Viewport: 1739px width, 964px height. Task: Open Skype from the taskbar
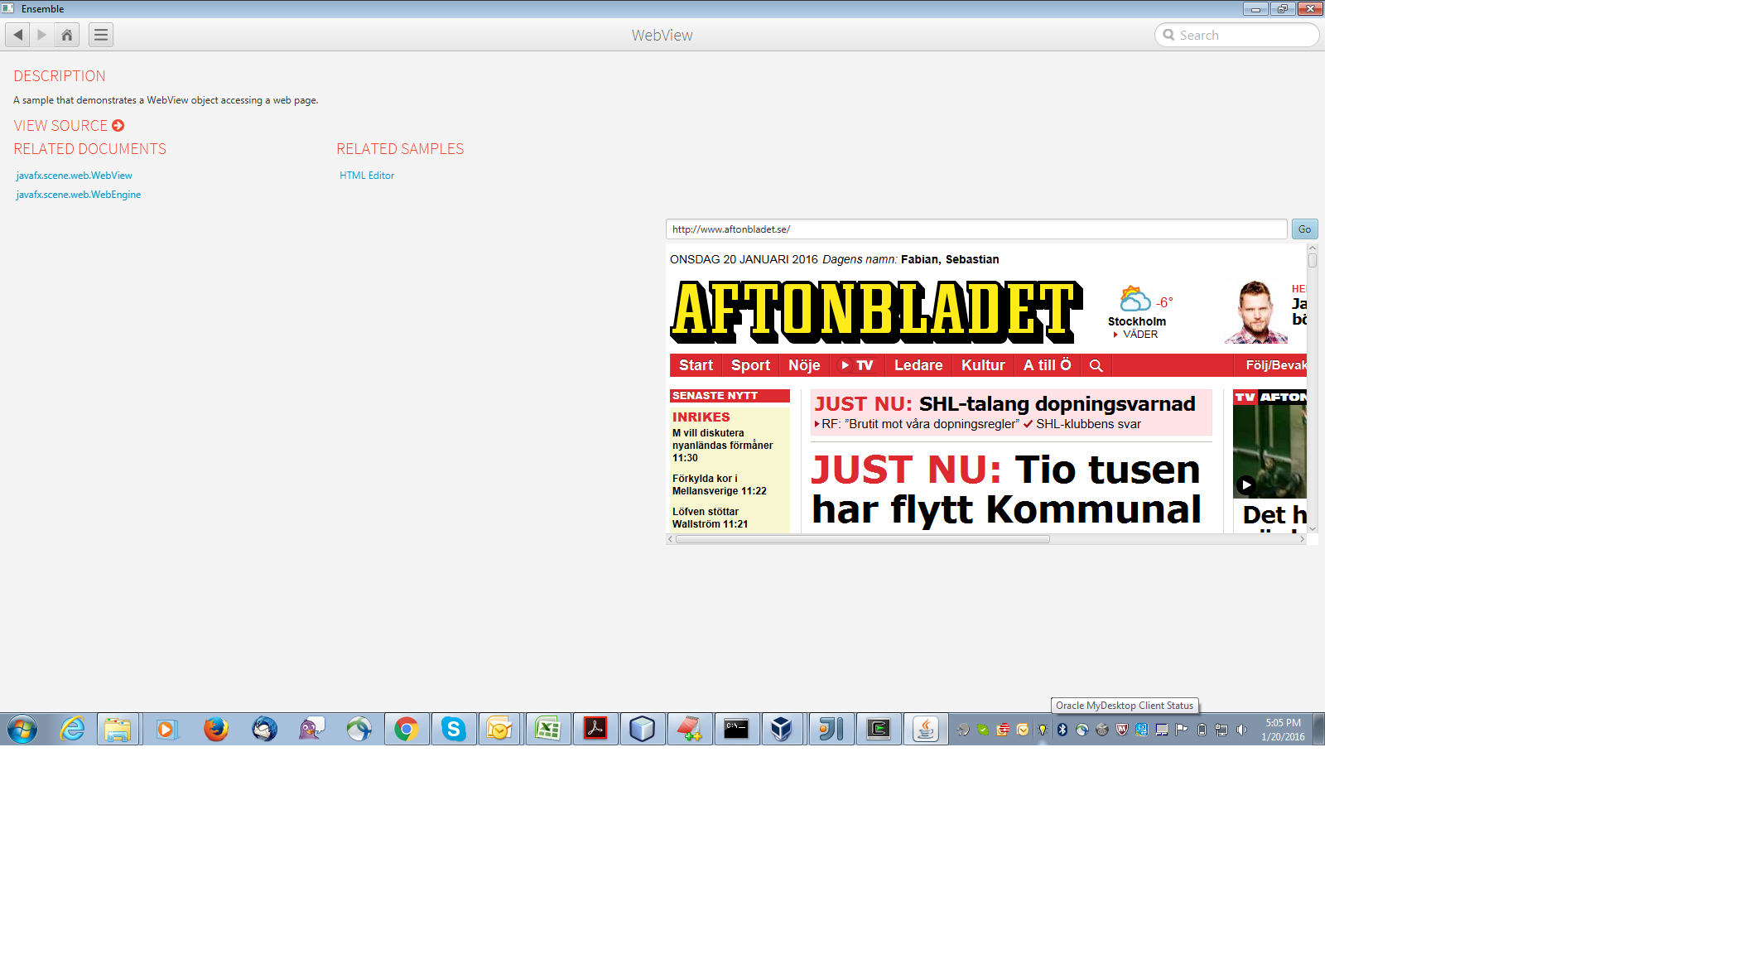coord(453,729)
